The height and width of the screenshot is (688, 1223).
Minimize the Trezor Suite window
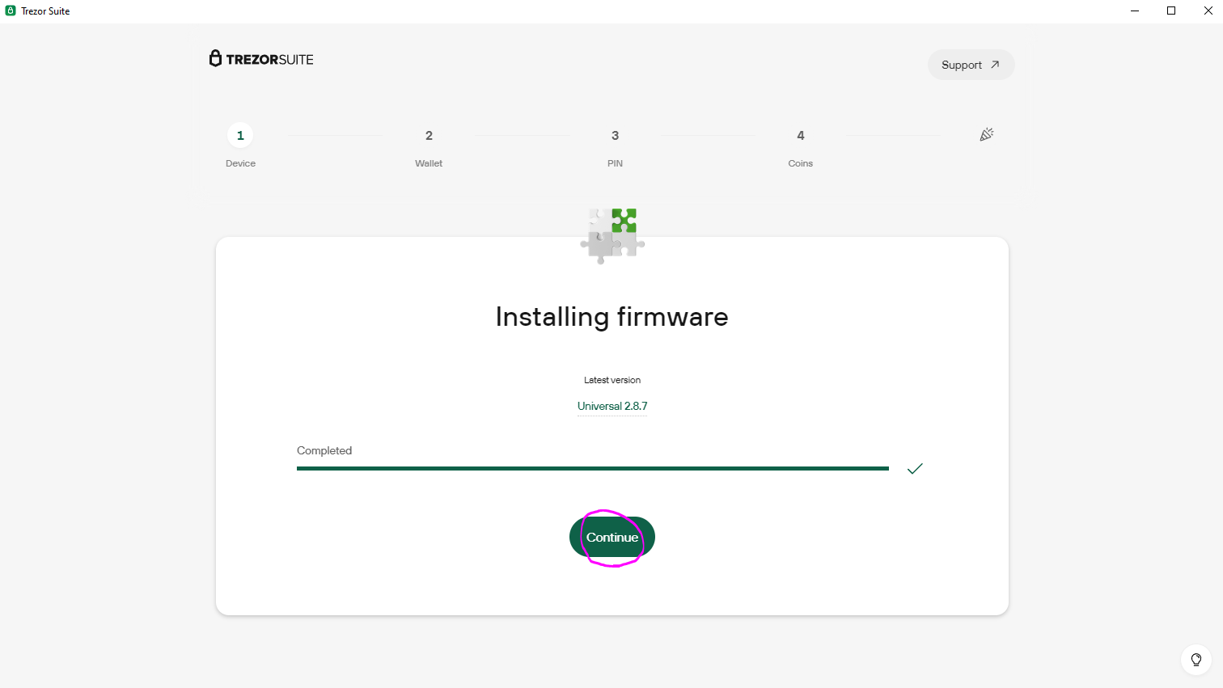tap(1135, 11)
